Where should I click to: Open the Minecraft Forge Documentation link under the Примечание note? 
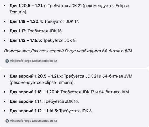31,61
